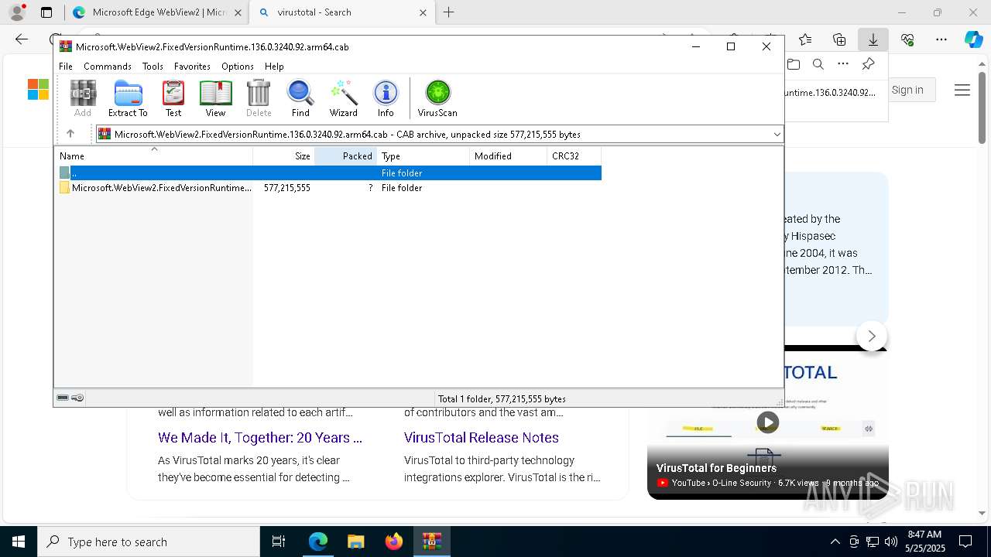Open Task View on taskbar

pos(279,542)
